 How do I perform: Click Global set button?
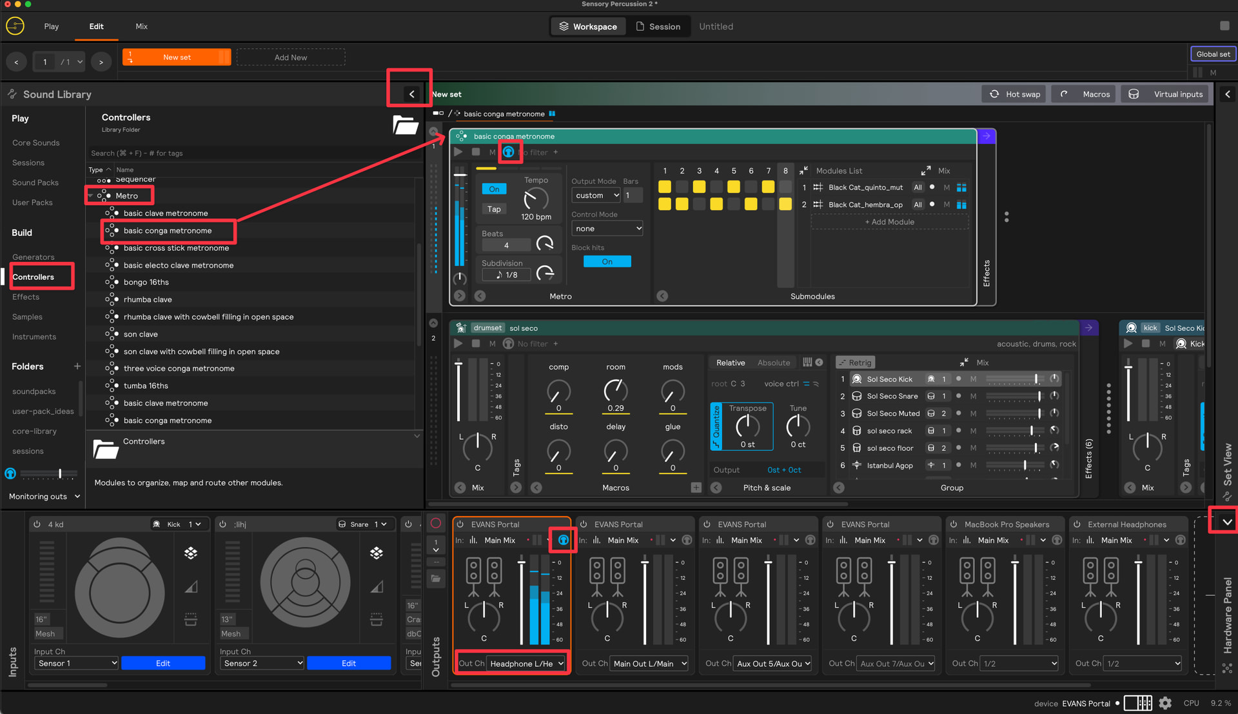tap(1213, 54)
